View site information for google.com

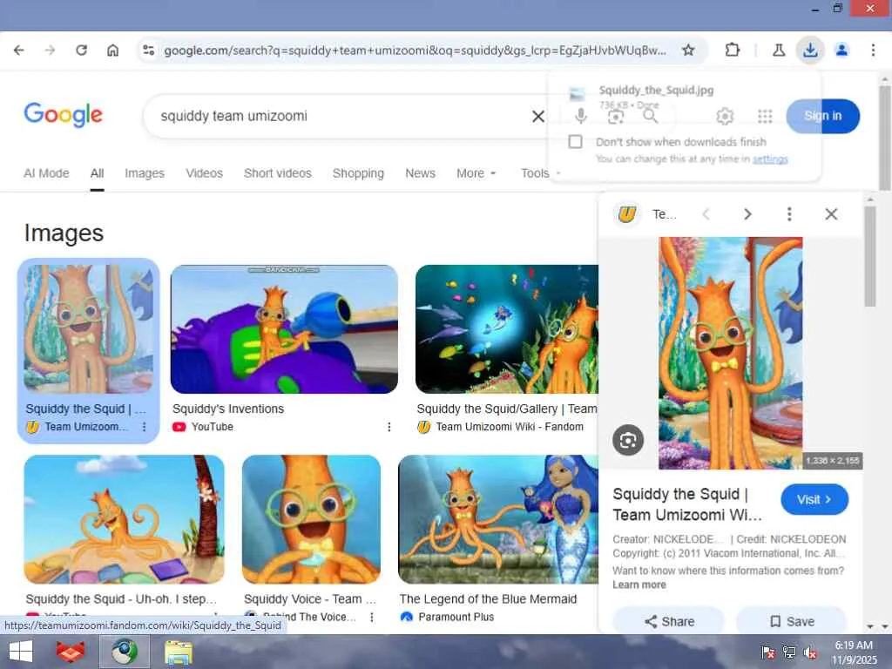pos(148,50)
